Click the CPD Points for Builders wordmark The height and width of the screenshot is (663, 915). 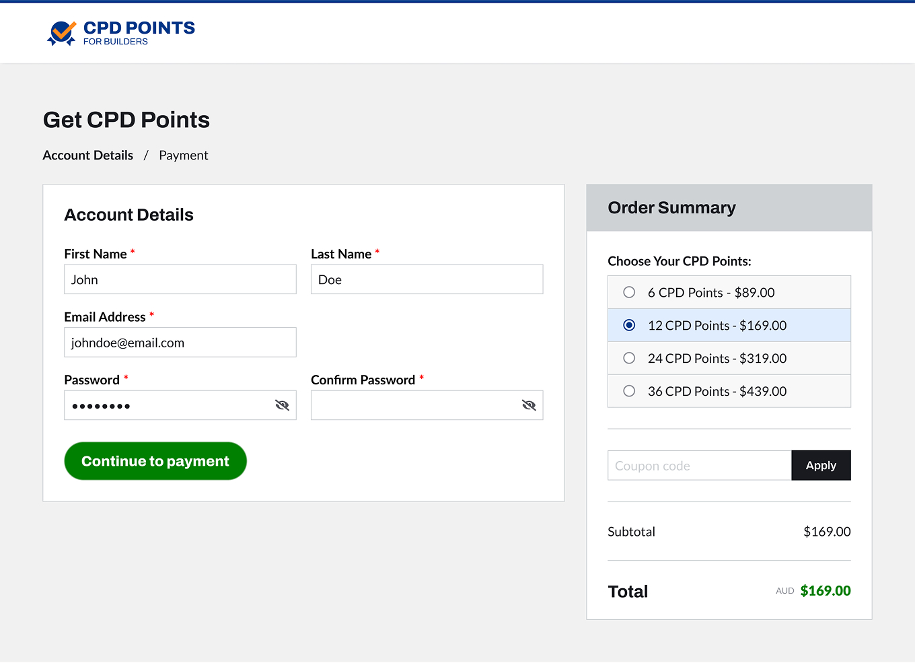pyautogui.click(x=139, y=33)
